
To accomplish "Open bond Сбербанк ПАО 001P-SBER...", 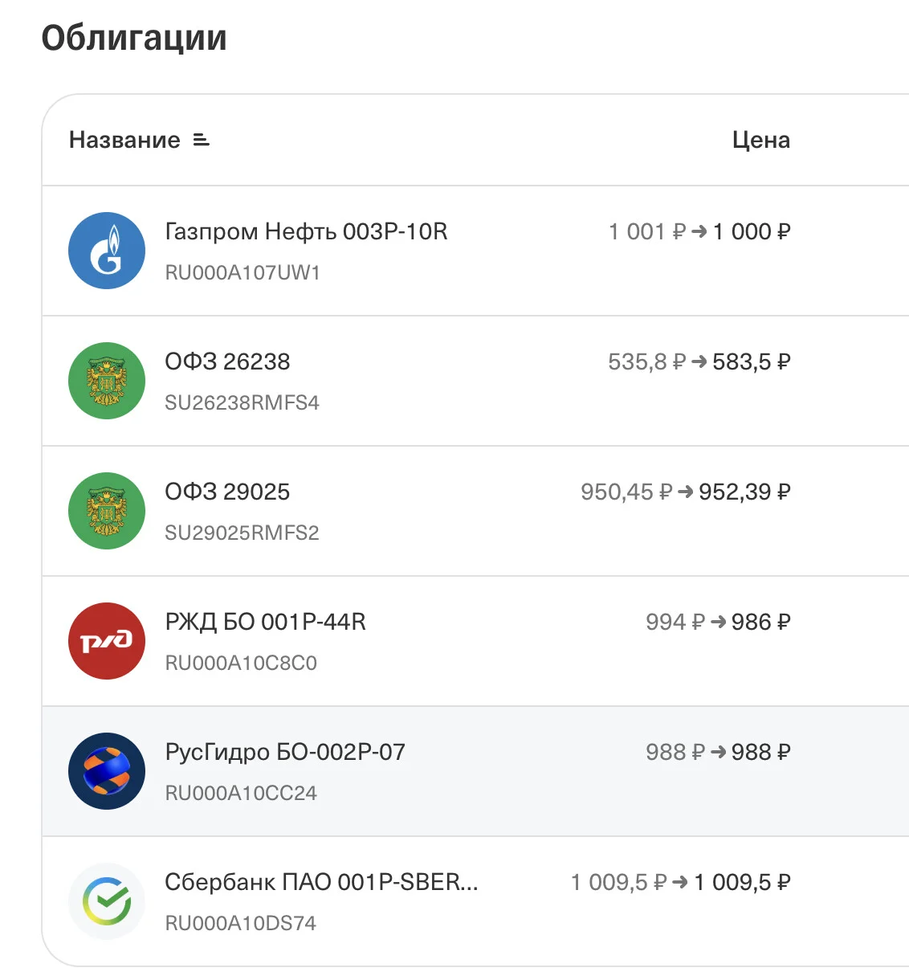I will [321, 882].
